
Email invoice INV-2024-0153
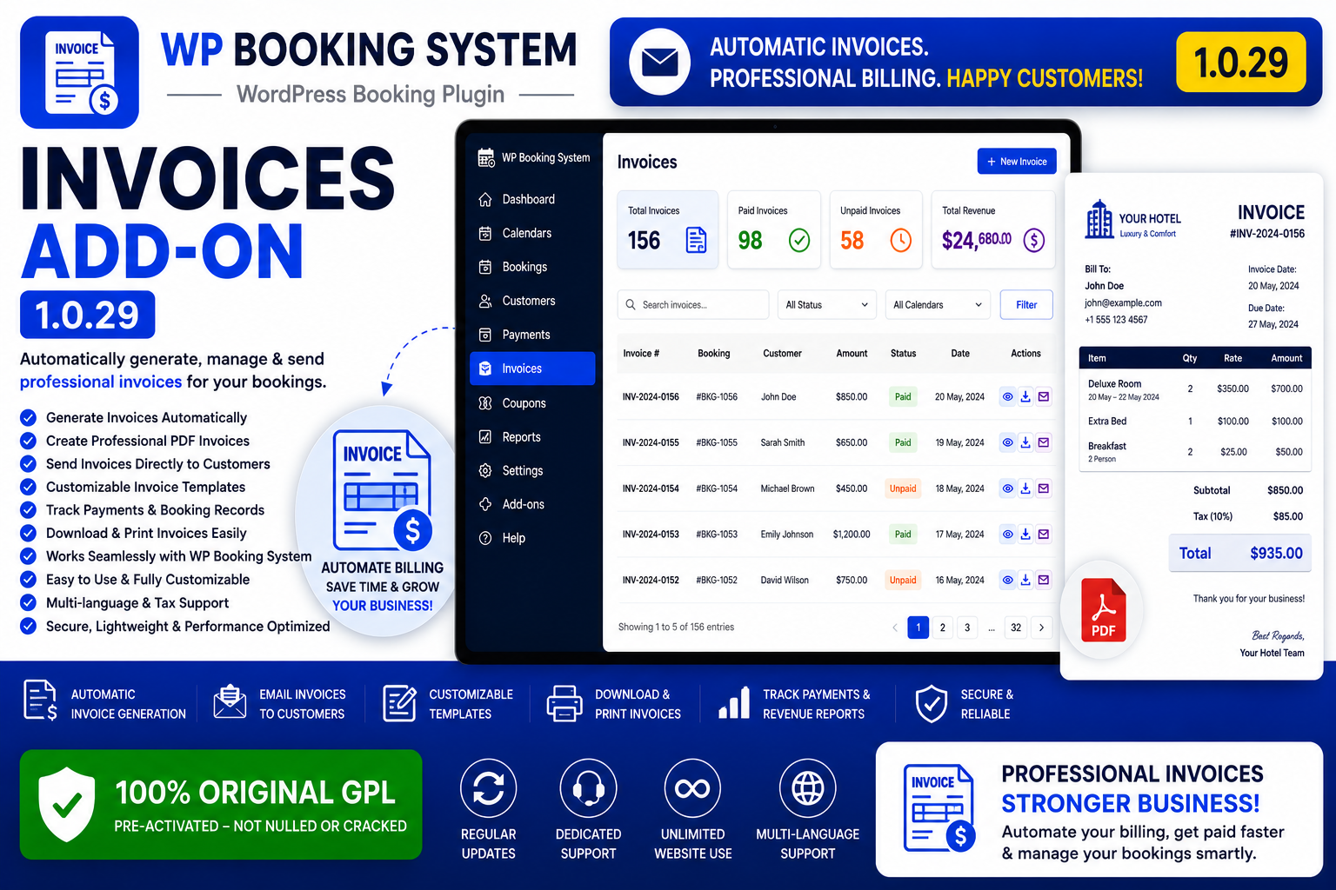pyautogui.click(x=1044, y=535)
